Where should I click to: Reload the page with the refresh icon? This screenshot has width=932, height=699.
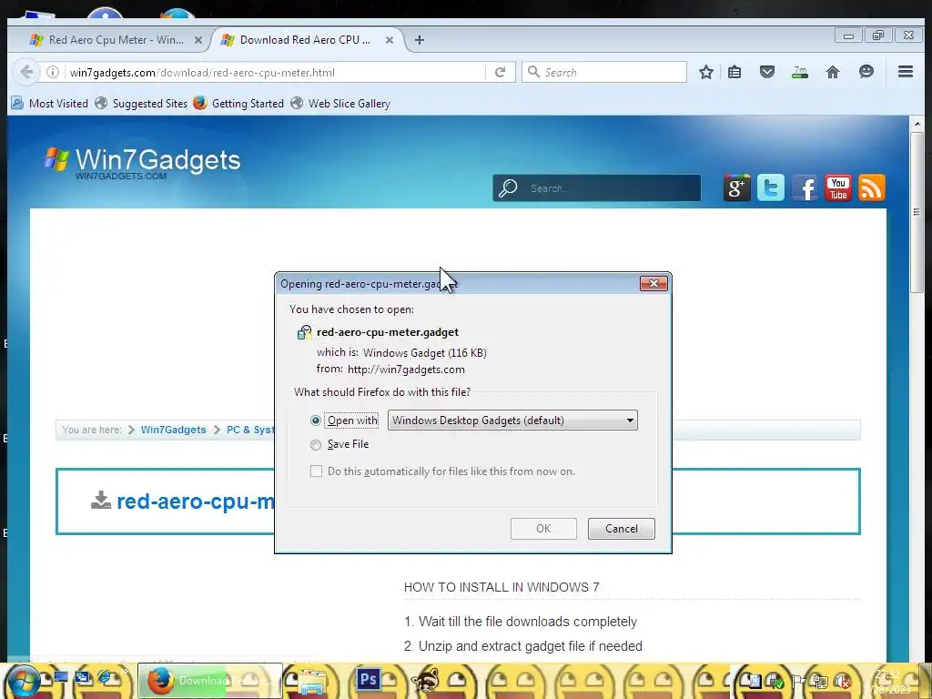[500, 72]
